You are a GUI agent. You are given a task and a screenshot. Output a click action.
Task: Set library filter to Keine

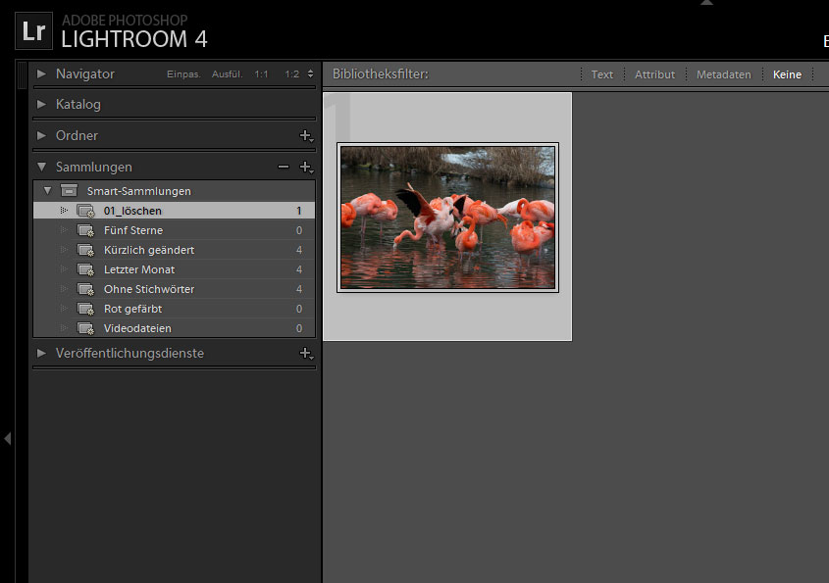pos(787,74)
